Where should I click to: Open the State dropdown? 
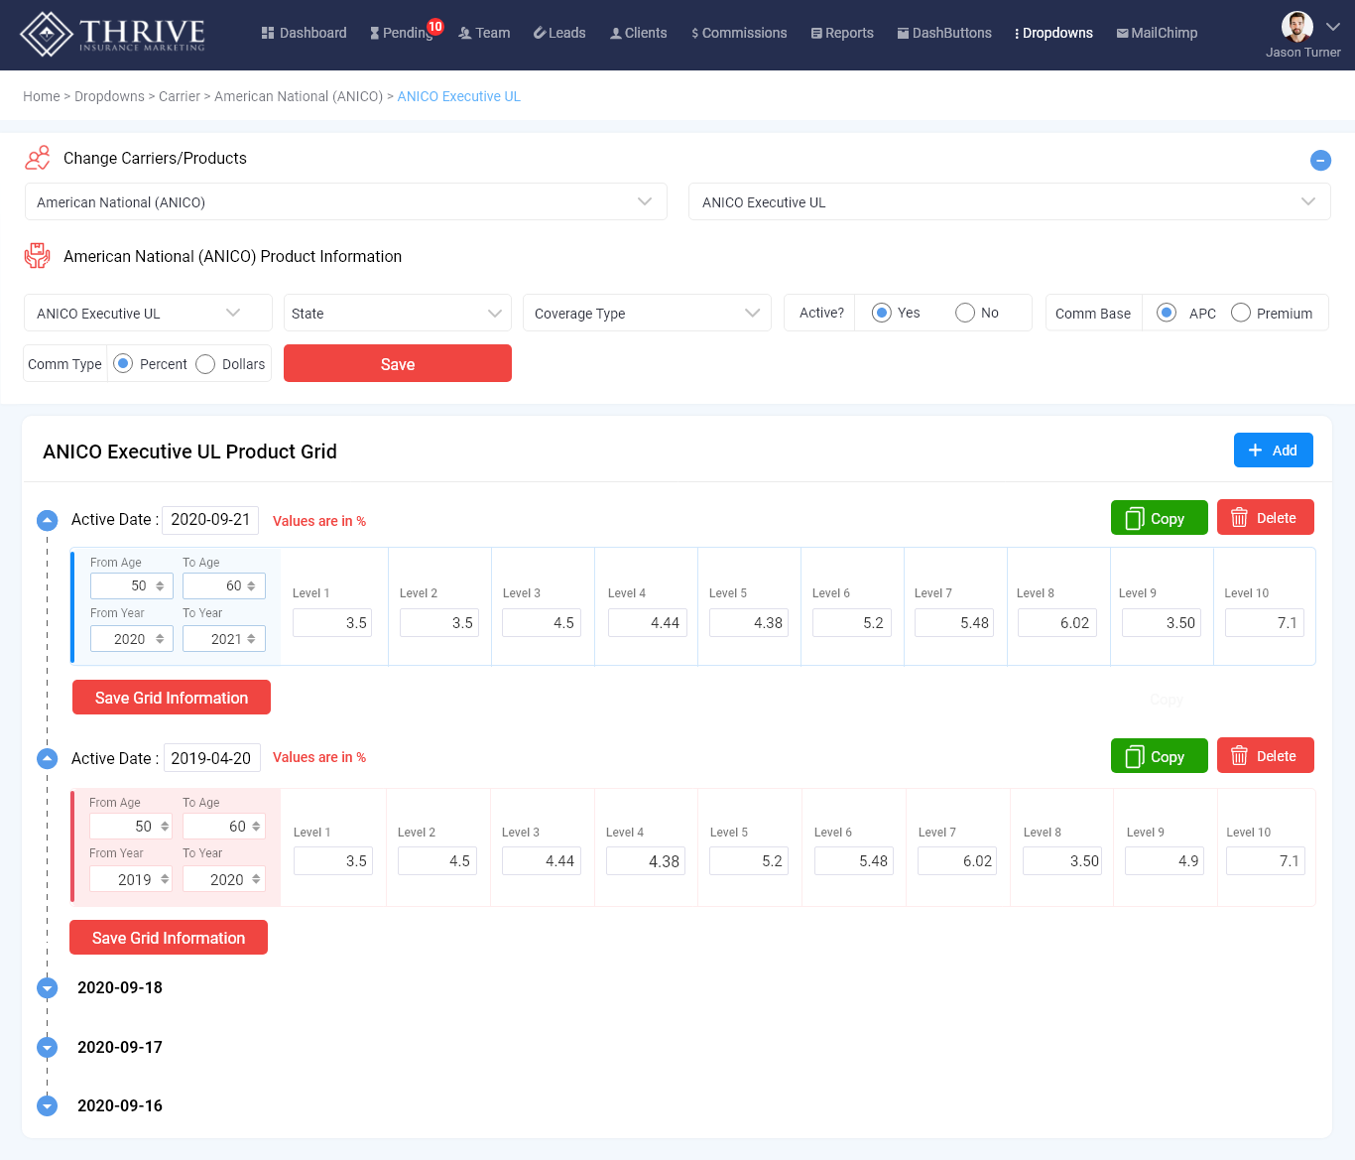click(398, 313)
